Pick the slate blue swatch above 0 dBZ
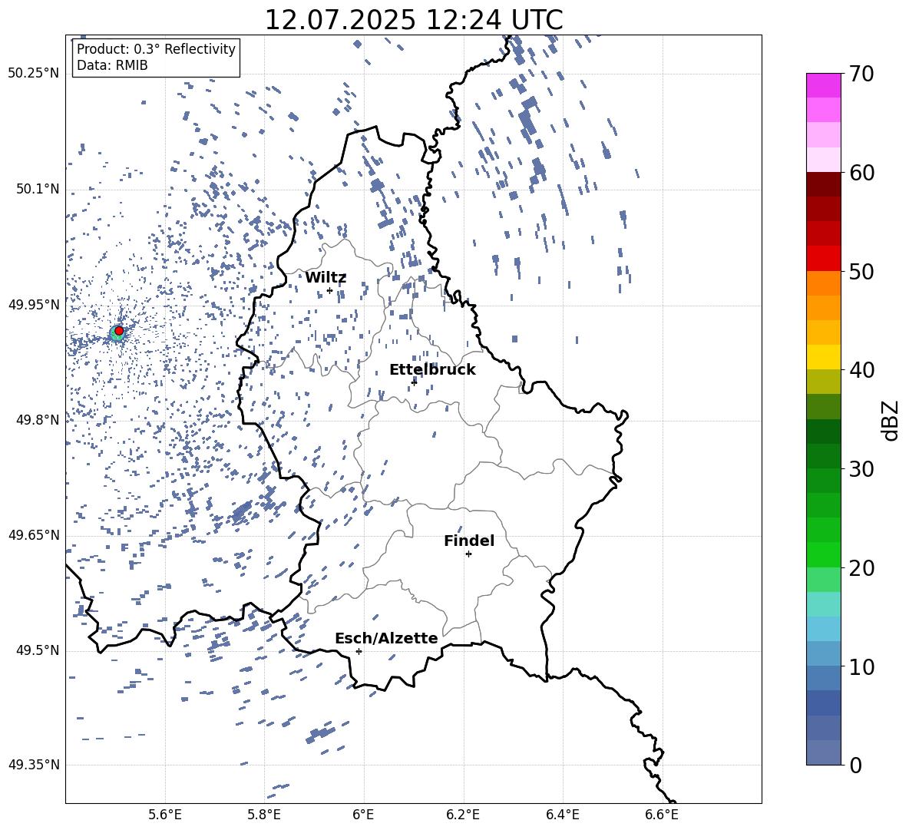This screenshot has width=909, height=830. [823, 752]
